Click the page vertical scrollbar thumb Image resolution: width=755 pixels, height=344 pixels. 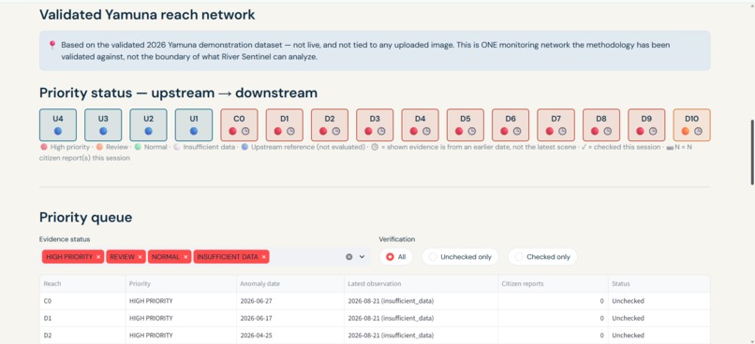click(x=752, y=151)
